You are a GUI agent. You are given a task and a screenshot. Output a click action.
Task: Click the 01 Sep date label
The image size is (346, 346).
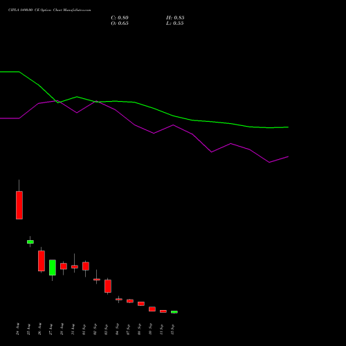coord(84,329)
